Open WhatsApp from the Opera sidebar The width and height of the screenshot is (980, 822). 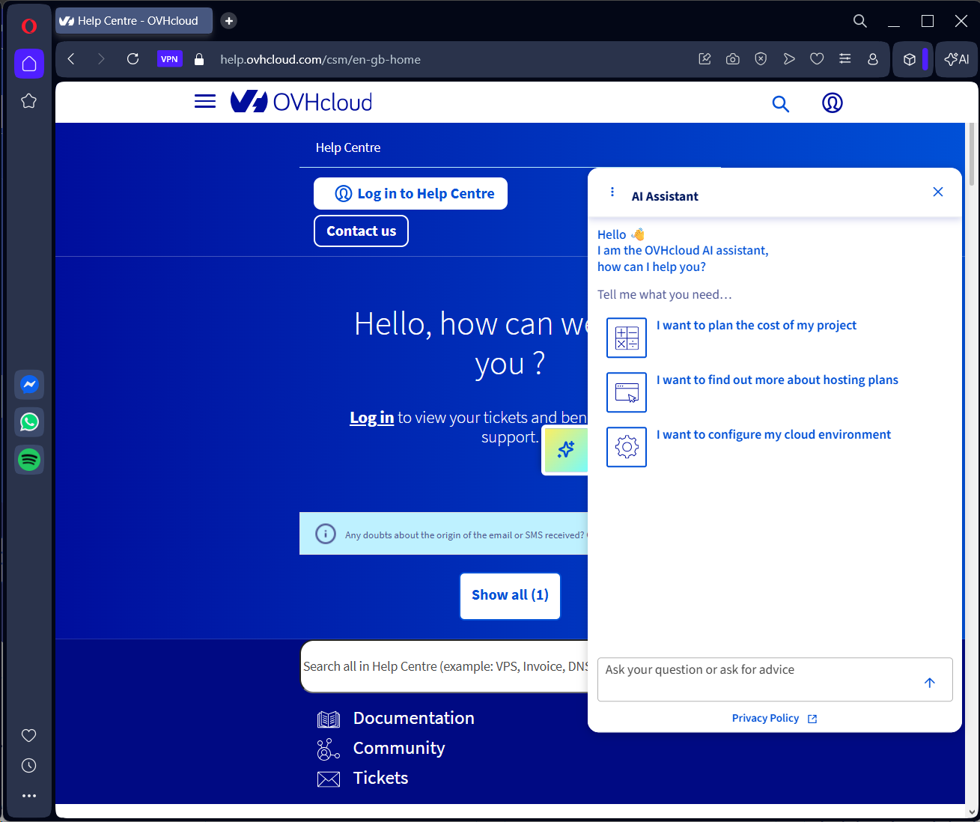29,422
